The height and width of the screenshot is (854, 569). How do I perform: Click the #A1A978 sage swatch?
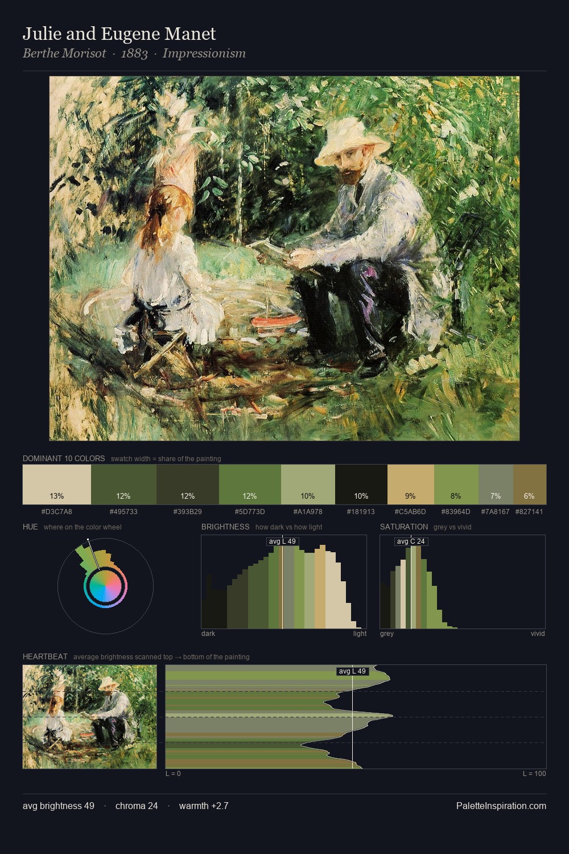coord(308,485)
